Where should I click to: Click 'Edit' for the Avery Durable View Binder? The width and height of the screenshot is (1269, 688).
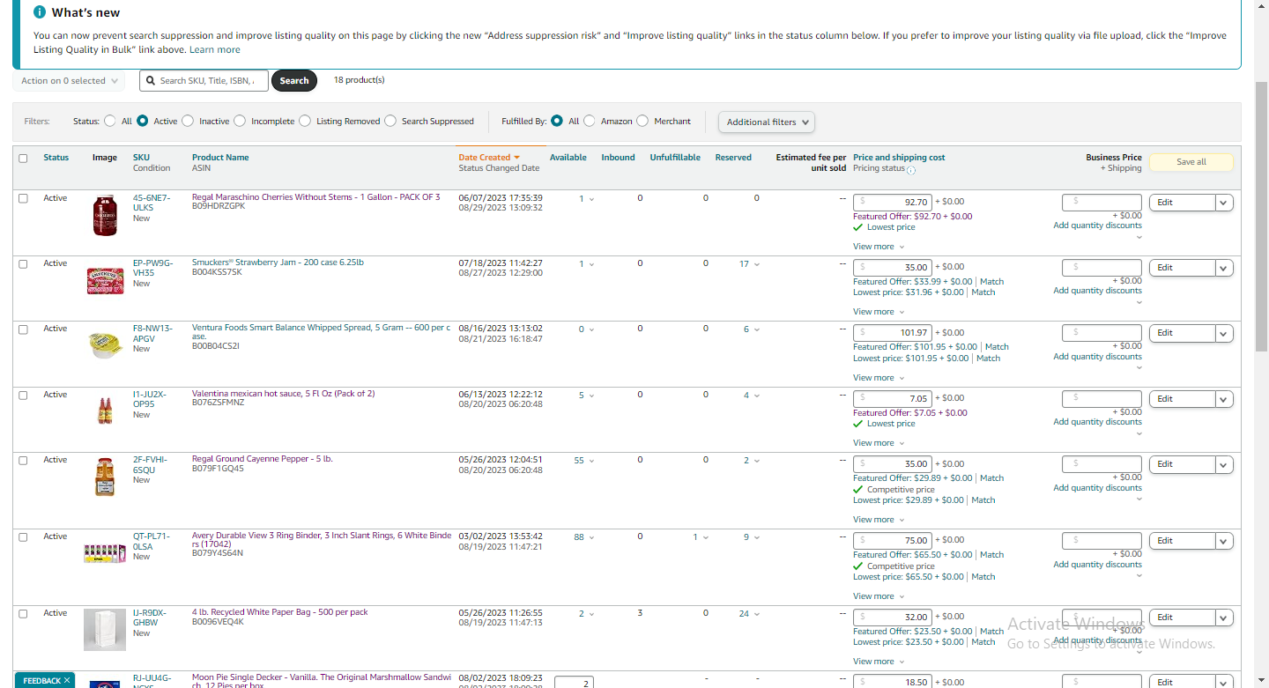[x=1183, y=541]
